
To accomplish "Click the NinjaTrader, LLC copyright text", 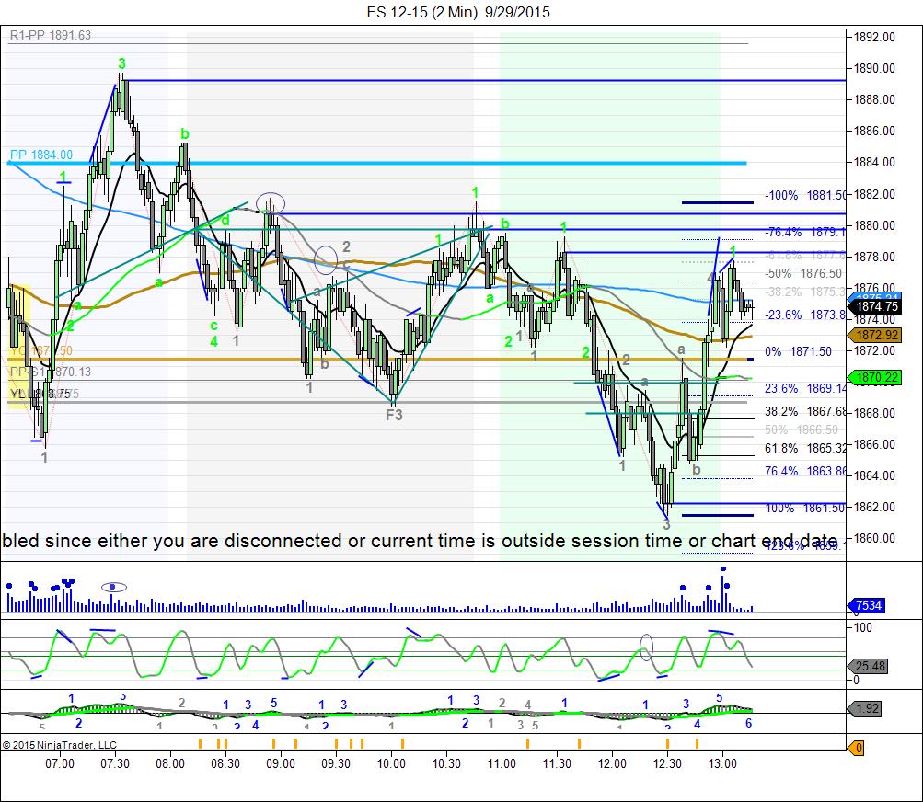I will [x=60, y=745].
